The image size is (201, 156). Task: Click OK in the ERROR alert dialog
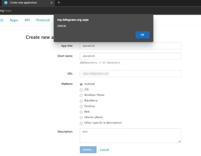tap(142, 35)
